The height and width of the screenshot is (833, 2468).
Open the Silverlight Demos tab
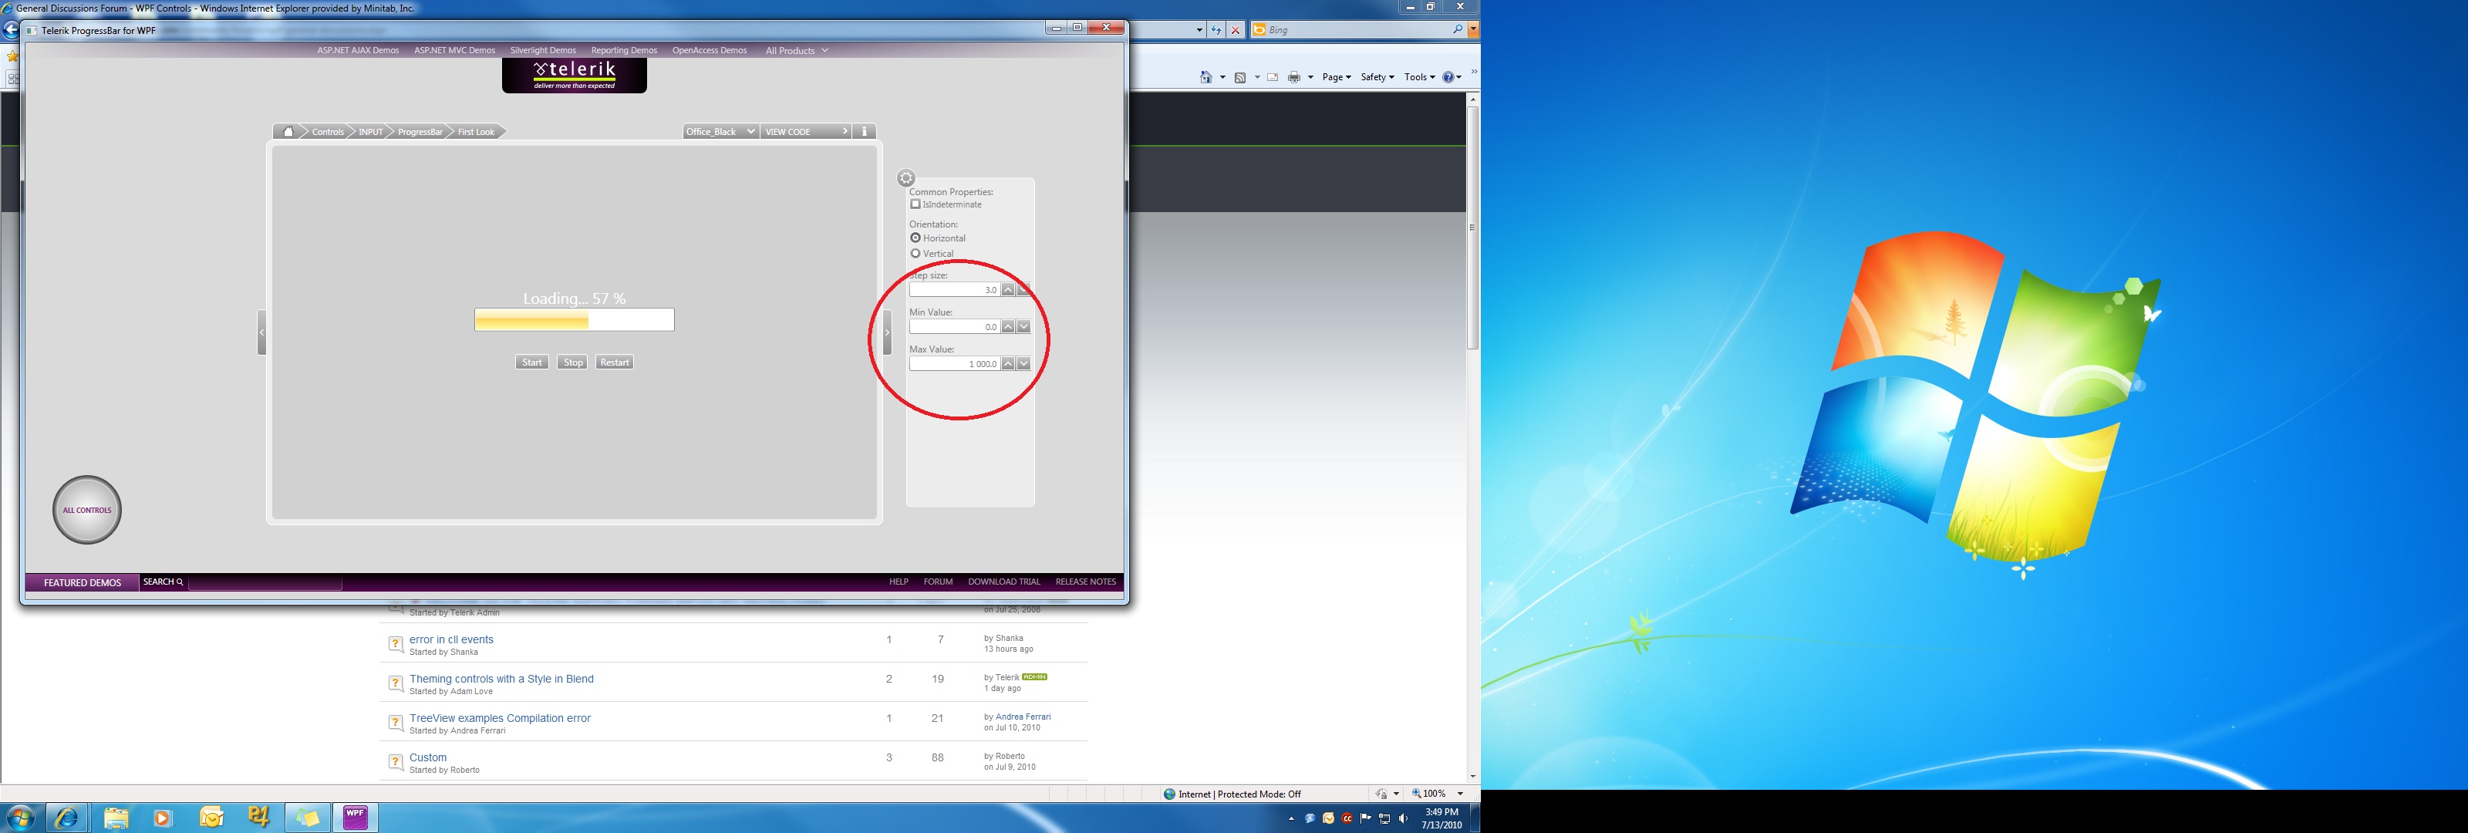pos(543,51)
